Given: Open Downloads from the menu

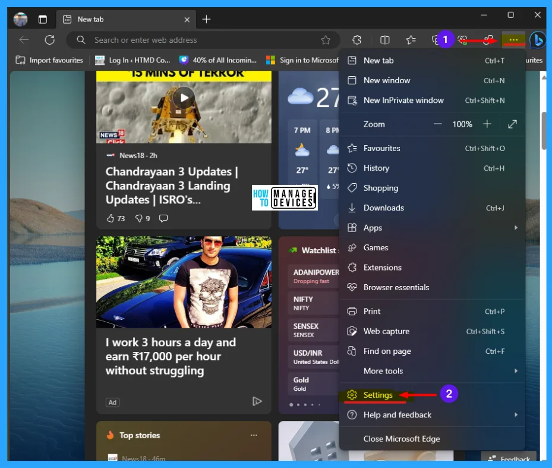Looking at the screenshot, I should 432,208.
